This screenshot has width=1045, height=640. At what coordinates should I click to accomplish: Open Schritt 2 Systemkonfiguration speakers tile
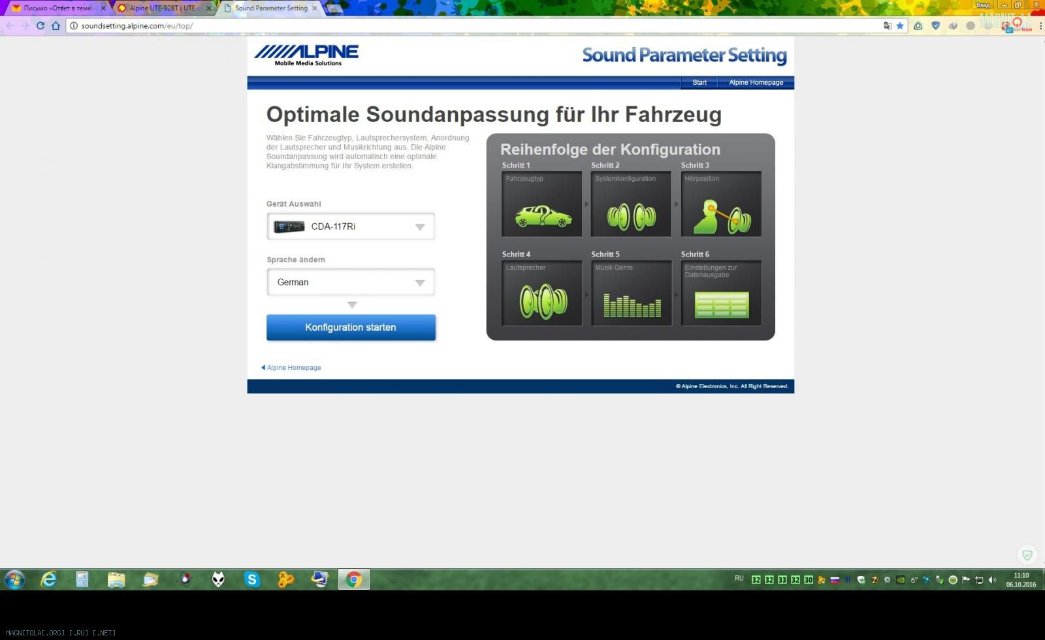(631, 204)
